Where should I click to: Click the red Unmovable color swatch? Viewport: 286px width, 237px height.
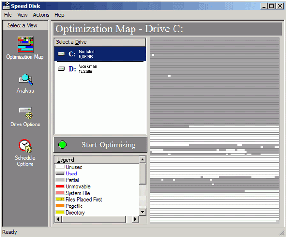60,187
